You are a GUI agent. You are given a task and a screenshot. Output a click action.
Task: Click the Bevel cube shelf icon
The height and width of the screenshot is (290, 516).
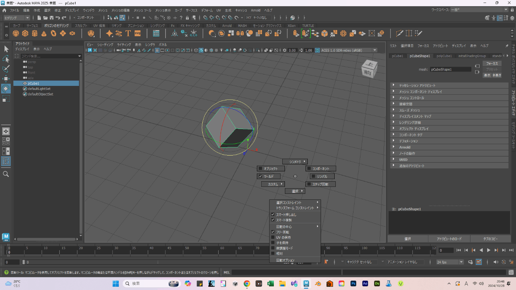(x=324, y=34)
